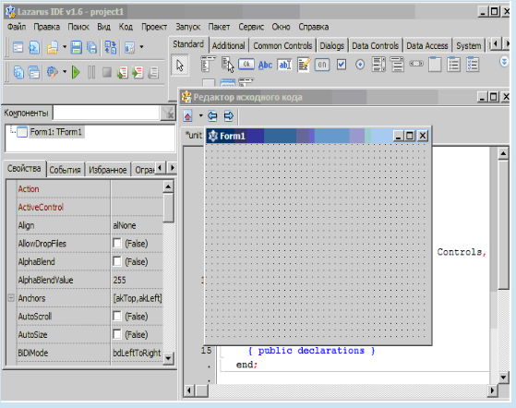Show more palette components via round chevron
This screenshot has height=408, width=516.
pos(504,62)
